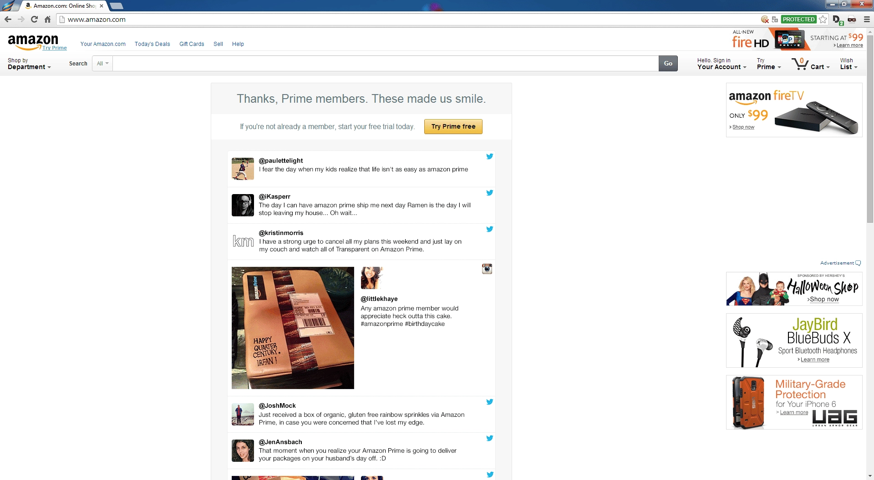The height and width of the screenshot is (480, 874).
Task: Click @JenAnsbach profile picture
Action: point(243,450)
